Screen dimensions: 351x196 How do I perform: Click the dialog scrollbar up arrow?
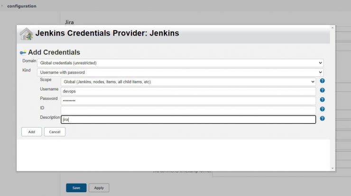pyautogui.click(x=333, y=28)
